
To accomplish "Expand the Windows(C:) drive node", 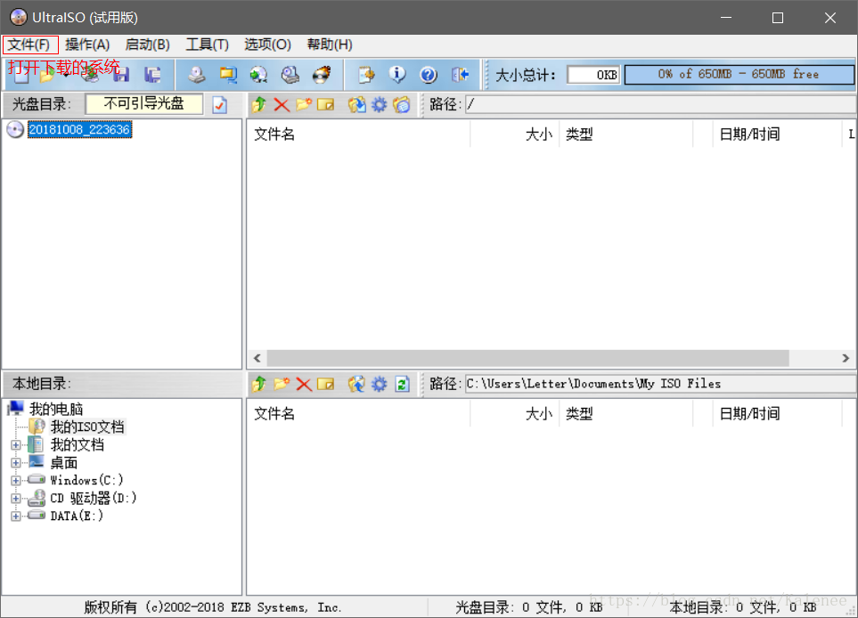I will 16,481.
